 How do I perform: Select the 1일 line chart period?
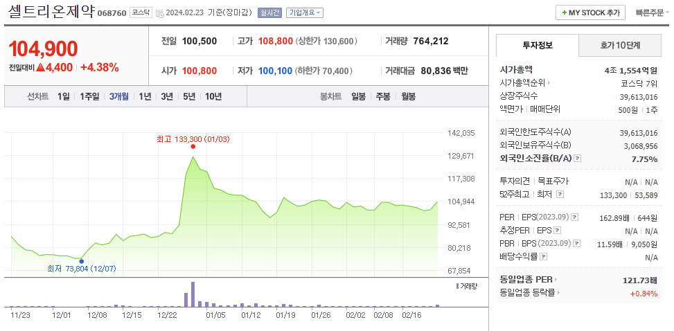tap(63, 97)
